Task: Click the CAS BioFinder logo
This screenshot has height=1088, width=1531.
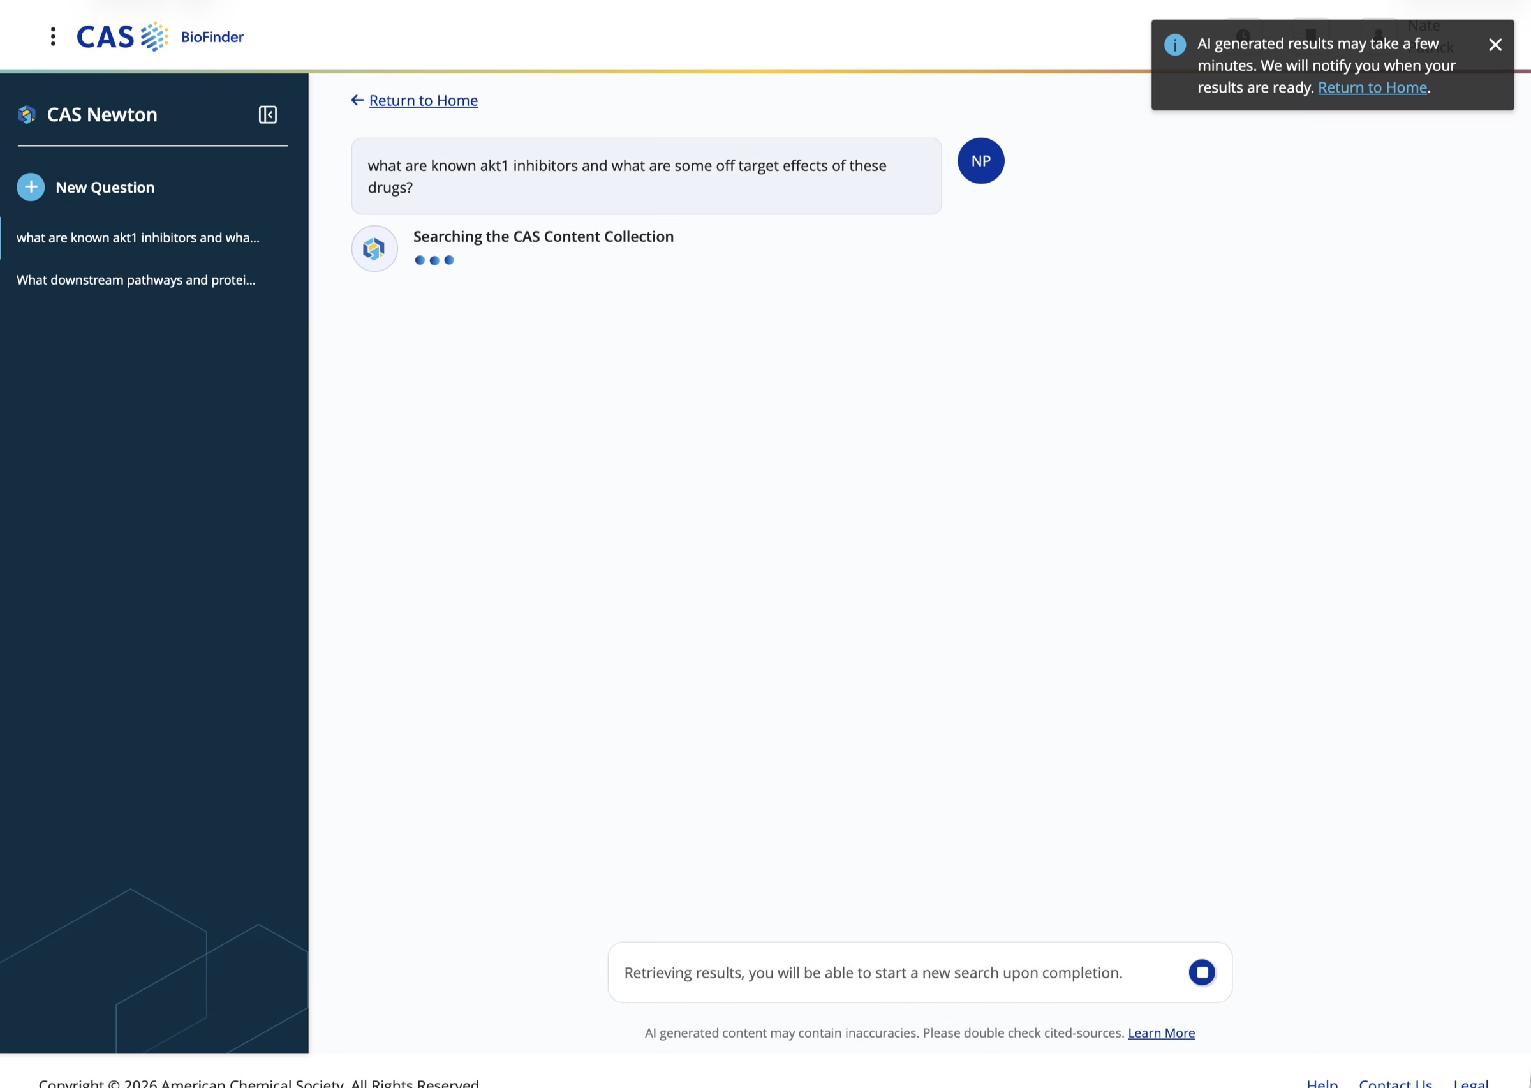Action: (x=160, y=37)
